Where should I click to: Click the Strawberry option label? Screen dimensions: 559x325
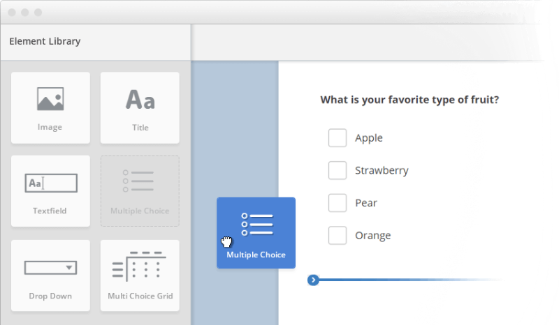pyautogui.click(x=382, y=170)
